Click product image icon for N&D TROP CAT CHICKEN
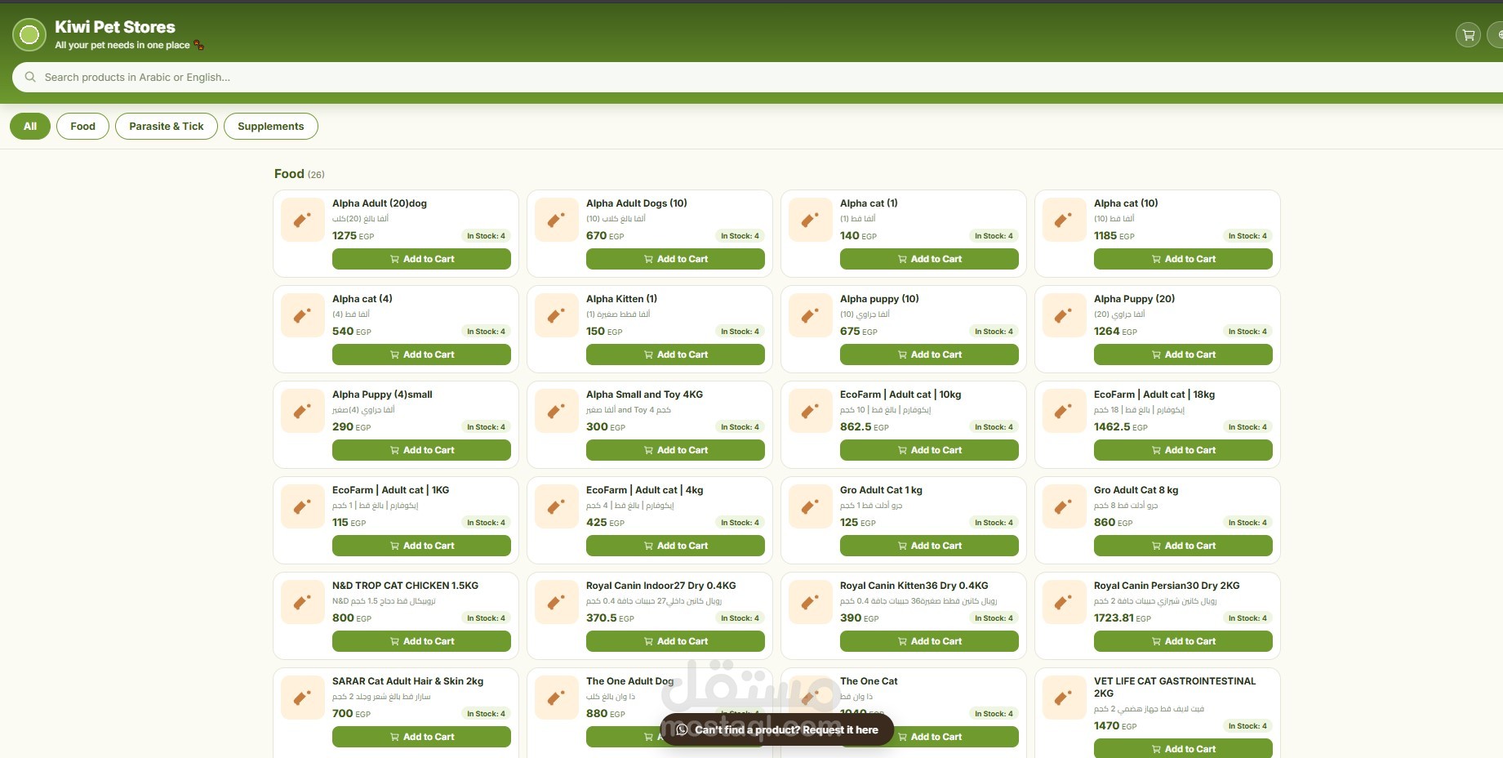Viewport: 1503px width, 758px height. [x=302, y=602]
